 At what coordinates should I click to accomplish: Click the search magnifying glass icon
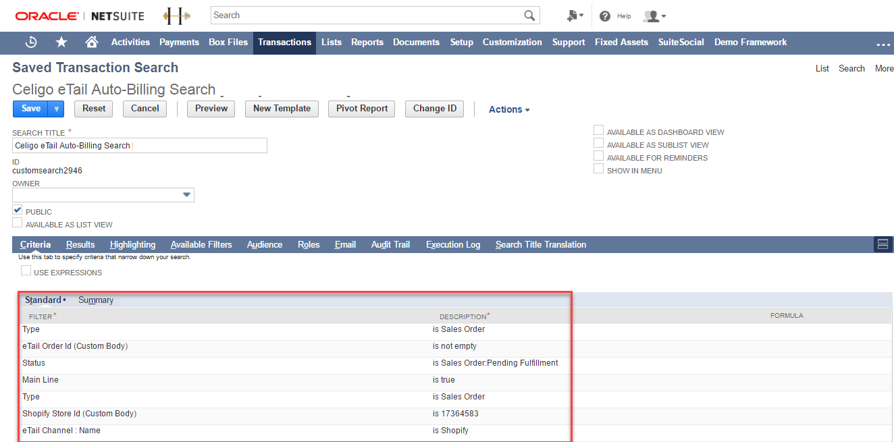point(530,16)
